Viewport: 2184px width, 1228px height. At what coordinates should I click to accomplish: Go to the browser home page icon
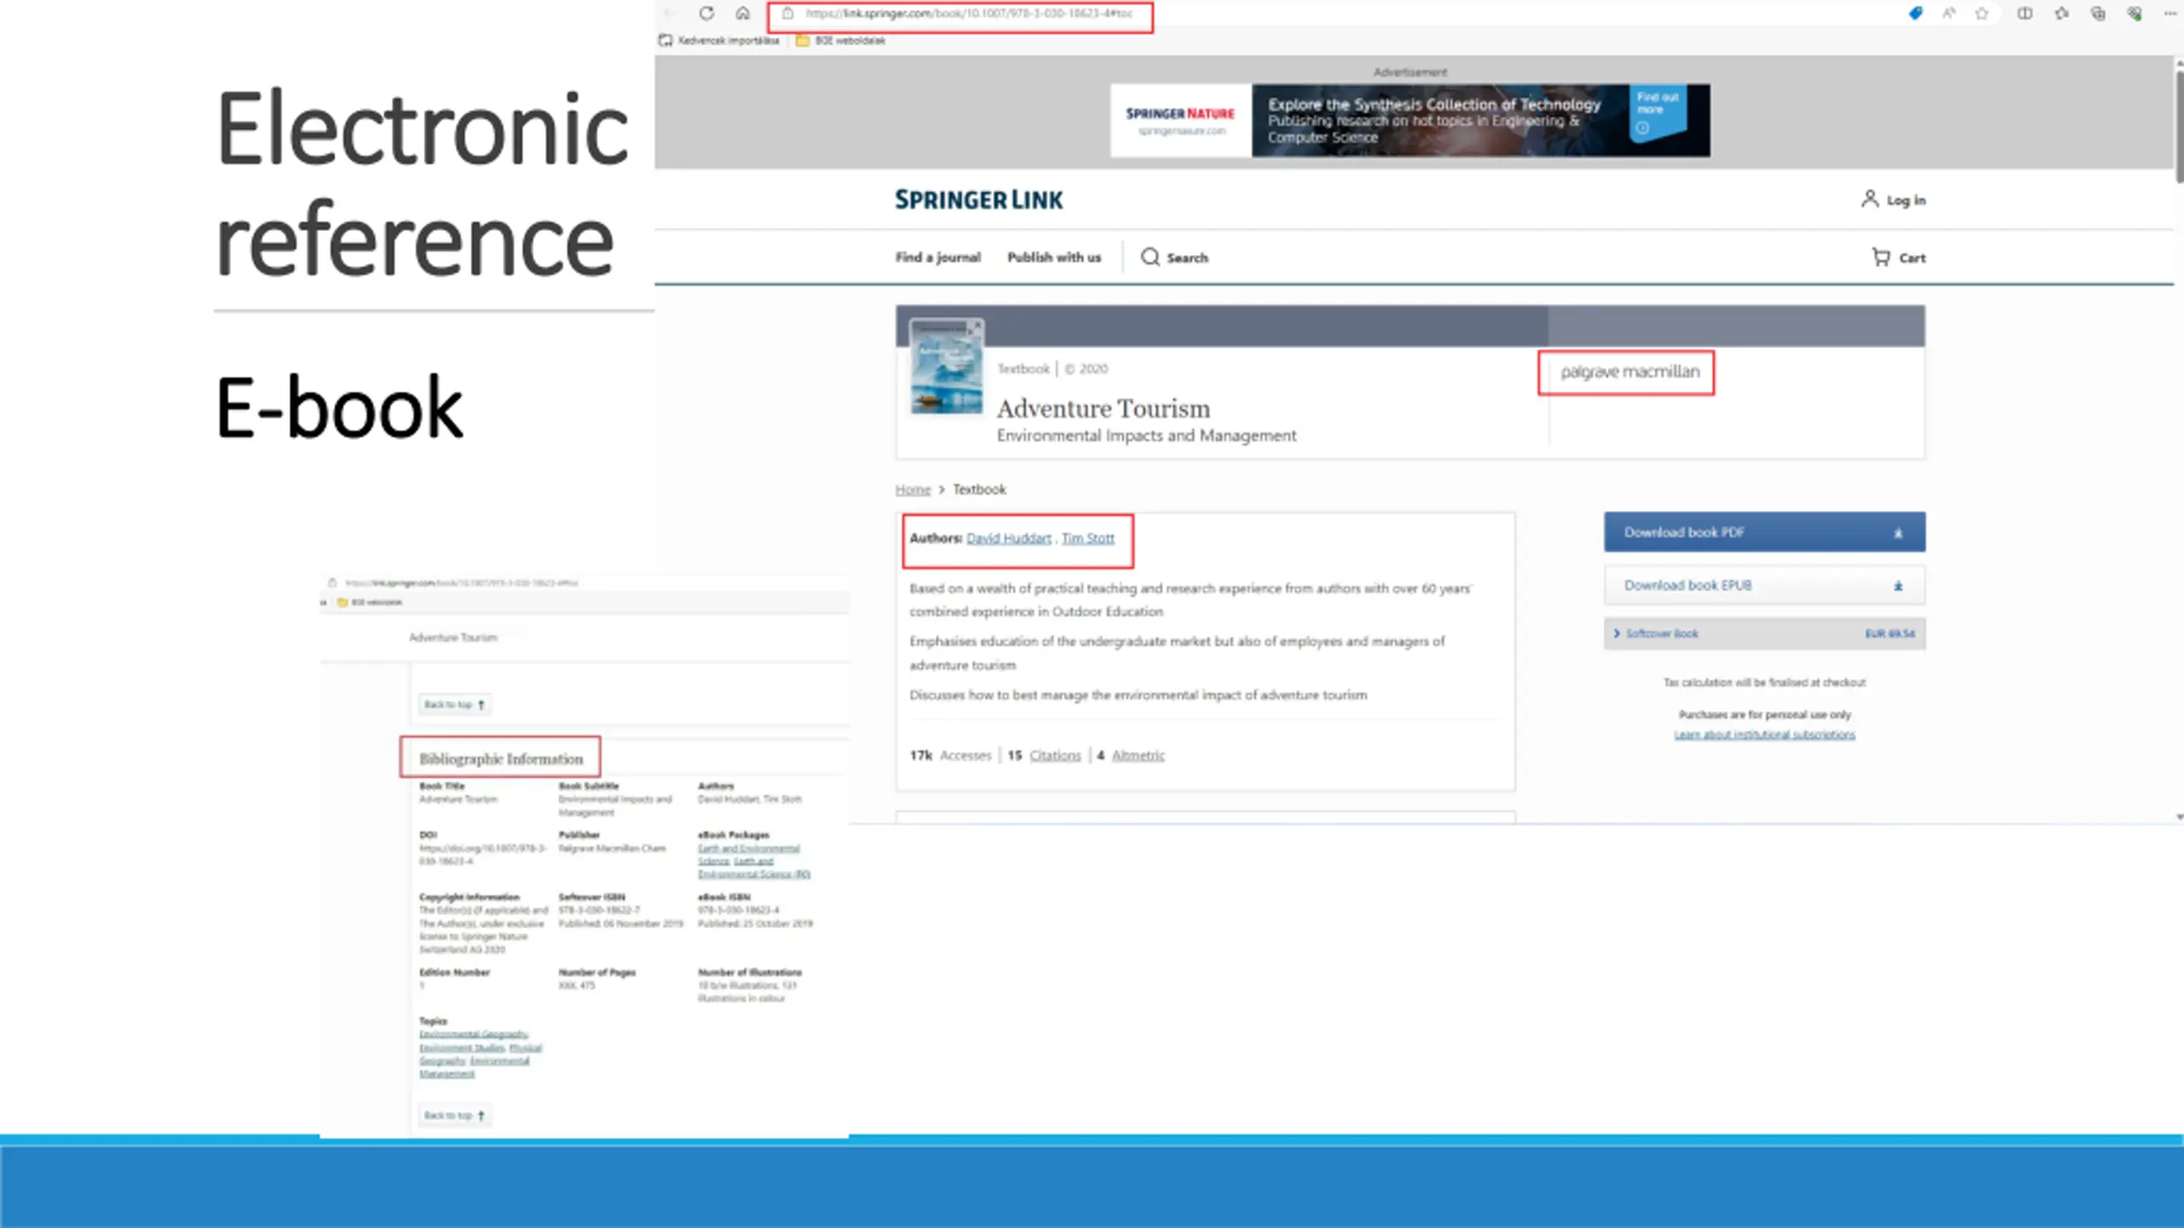[743, 14]
